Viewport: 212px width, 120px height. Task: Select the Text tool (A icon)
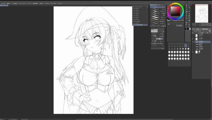click(189, 24)
